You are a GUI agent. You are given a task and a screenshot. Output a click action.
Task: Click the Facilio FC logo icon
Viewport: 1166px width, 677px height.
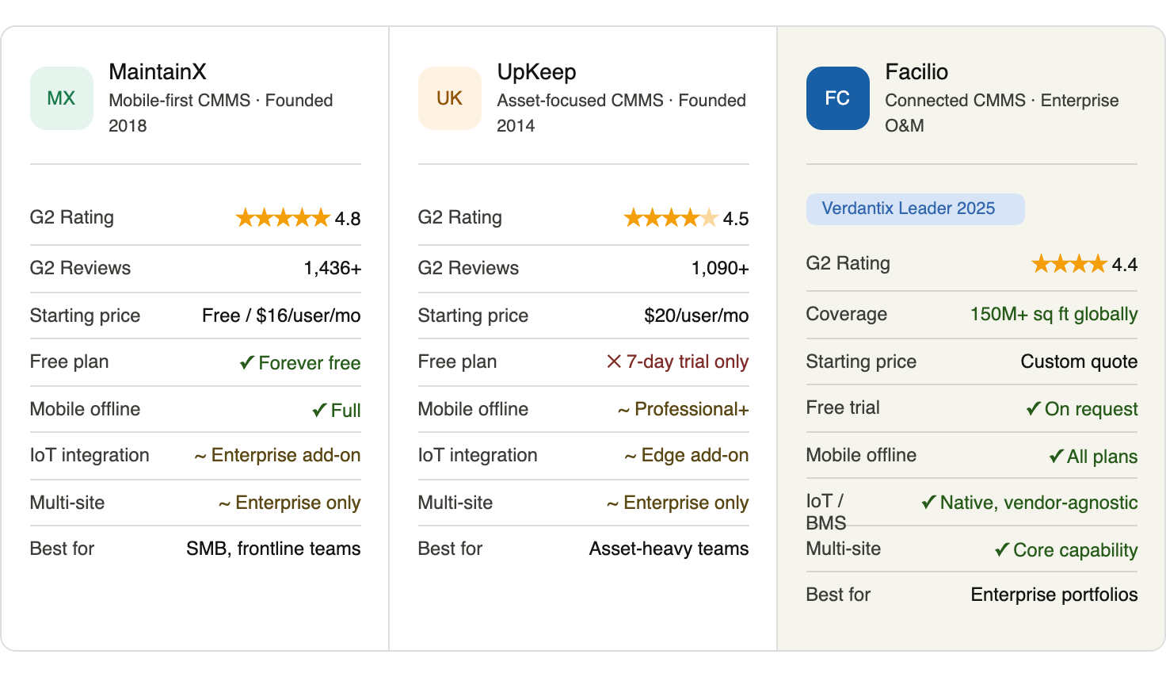click(837, 98)
